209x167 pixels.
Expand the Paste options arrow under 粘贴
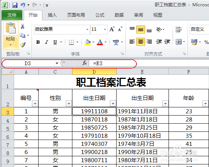coord(11,45)
